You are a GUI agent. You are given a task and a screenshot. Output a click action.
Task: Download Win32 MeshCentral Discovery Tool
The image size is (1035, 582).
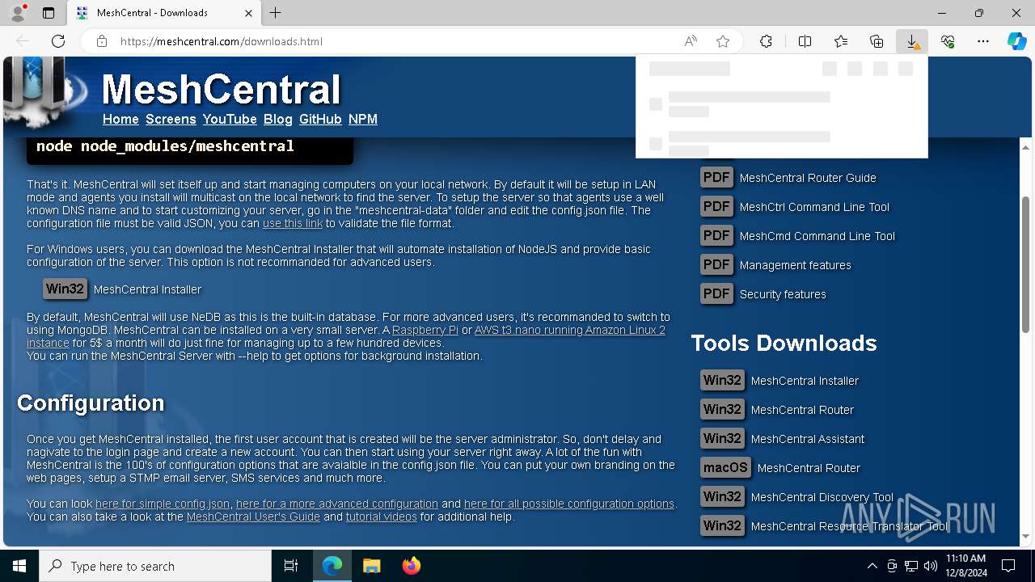click(x=722, y=496)
